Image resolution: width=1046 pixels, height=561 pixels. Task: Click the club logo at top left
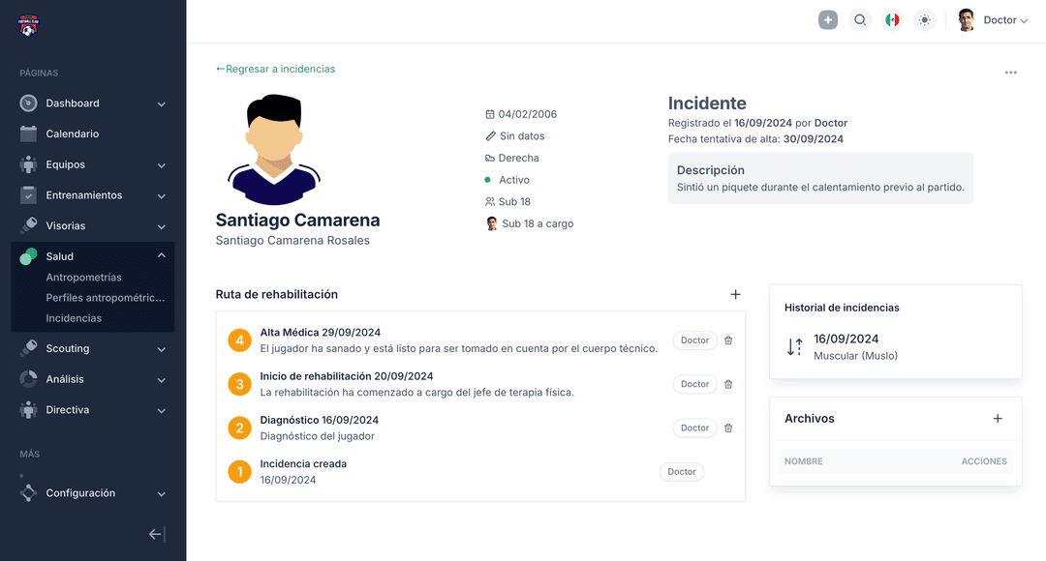[28, 21]
